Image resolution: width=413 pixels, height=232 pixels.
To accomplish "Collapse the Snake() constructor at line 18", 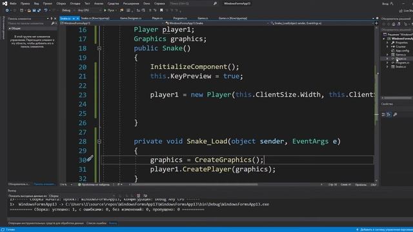I will point(99,48).
